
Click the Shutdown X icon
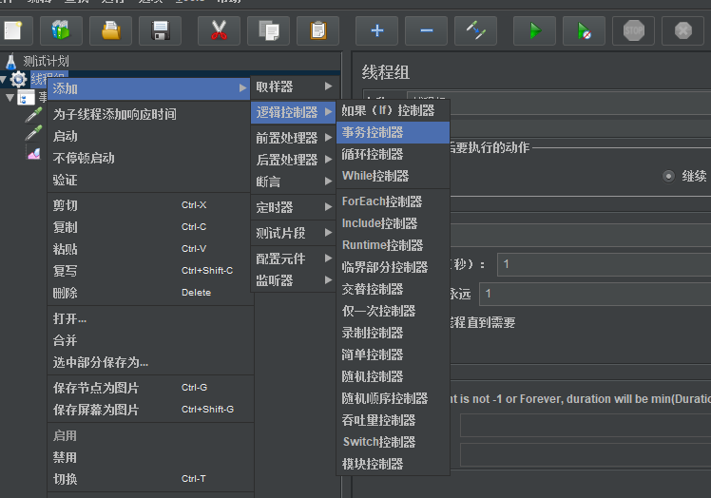(x=682, y=30)
